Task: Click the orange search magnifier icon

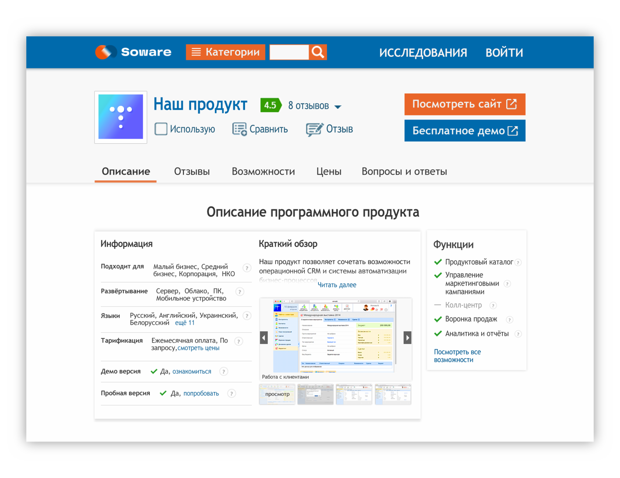Action: 318,52
